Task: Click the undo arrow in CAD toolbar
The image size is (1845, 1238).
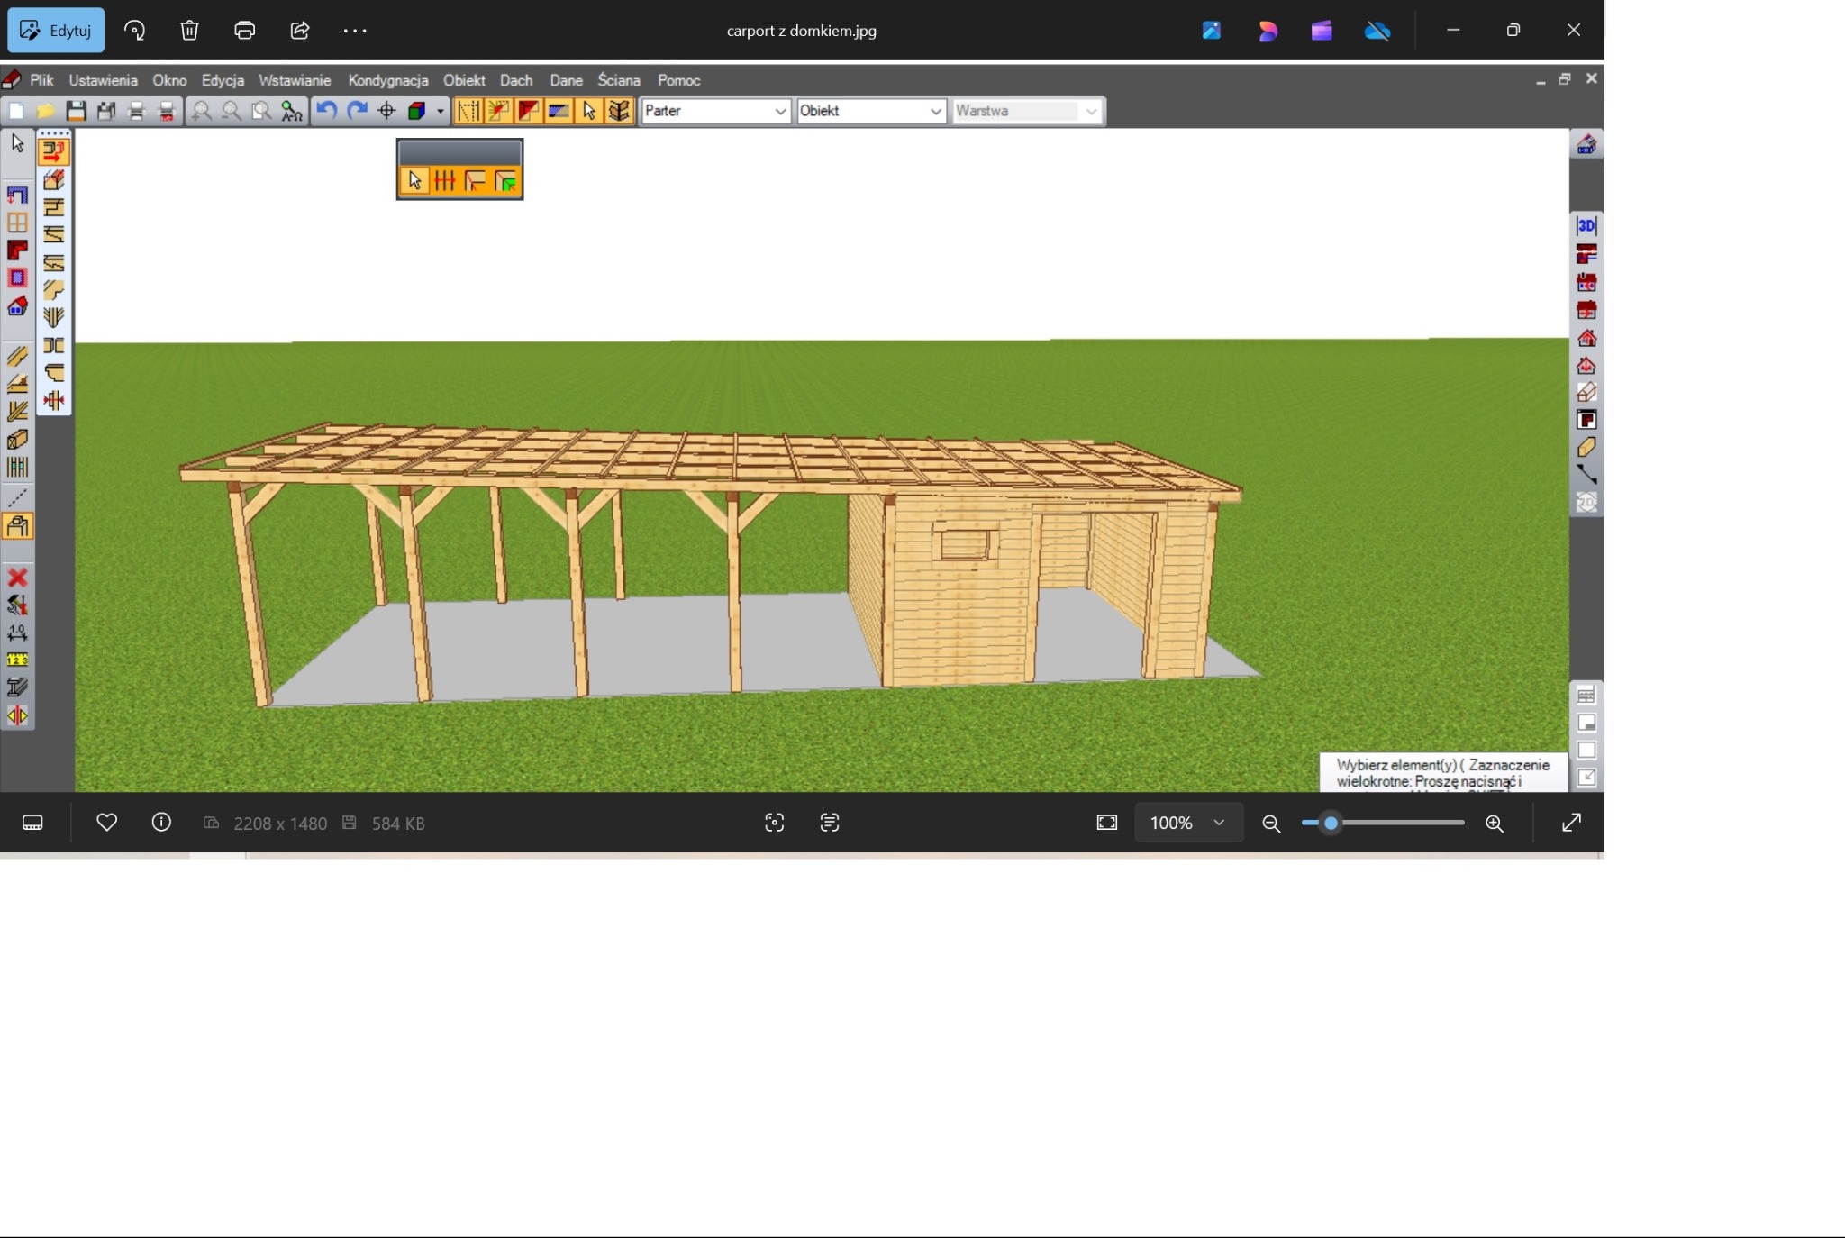Action: coord(326,111)
